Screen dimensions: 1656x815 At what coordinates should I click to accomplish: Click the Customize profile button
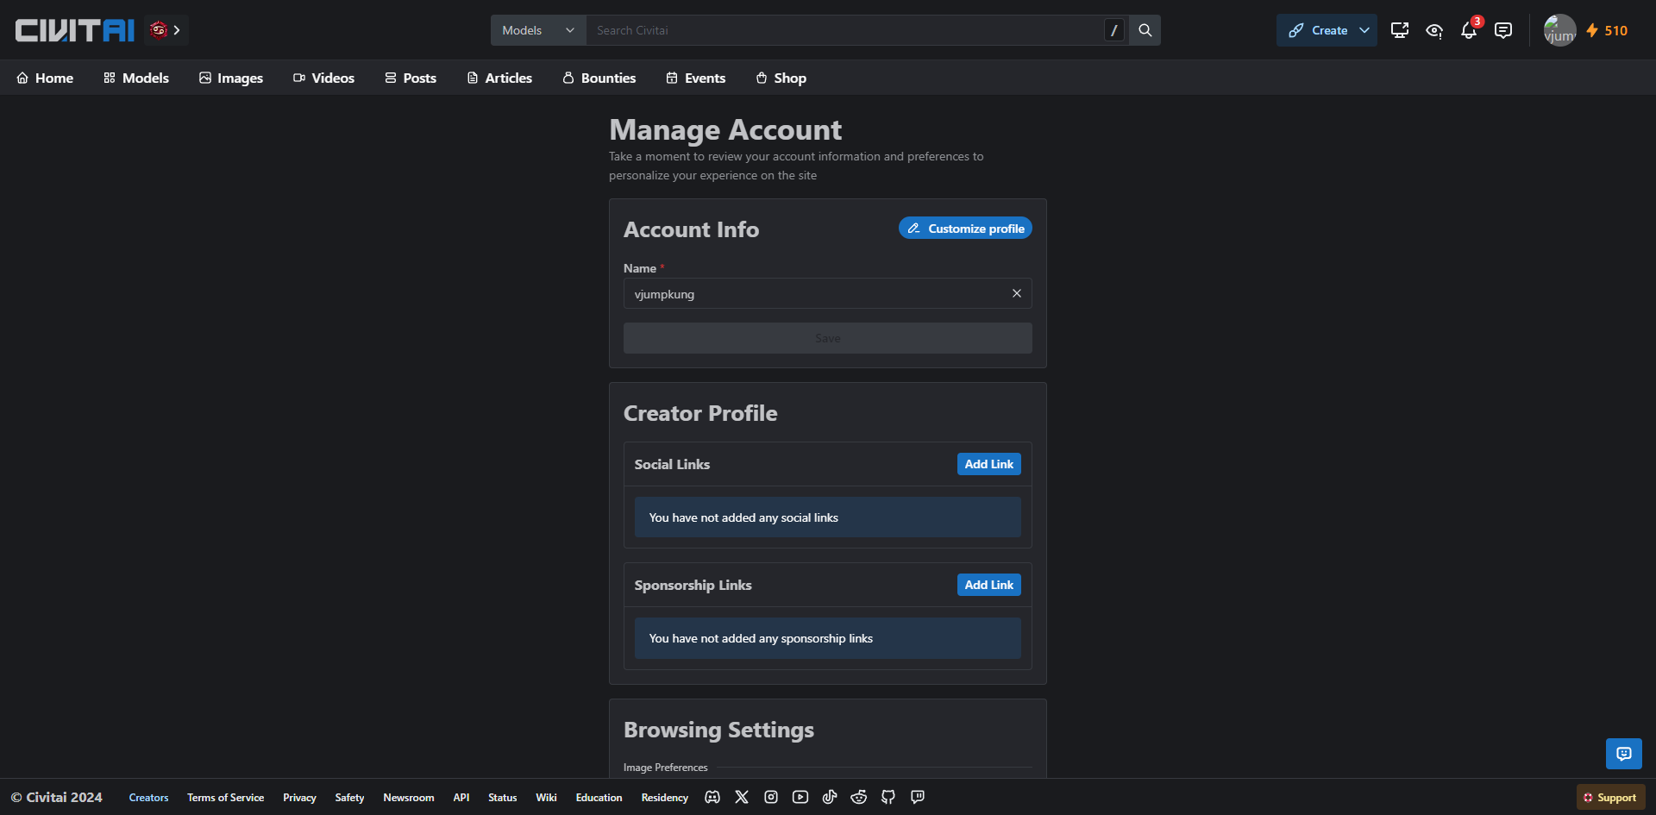pyautogui.click(x=965, y=229)
